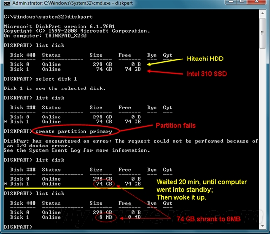Maximize the cmd.exe window
270x234 pixels.
242,2
